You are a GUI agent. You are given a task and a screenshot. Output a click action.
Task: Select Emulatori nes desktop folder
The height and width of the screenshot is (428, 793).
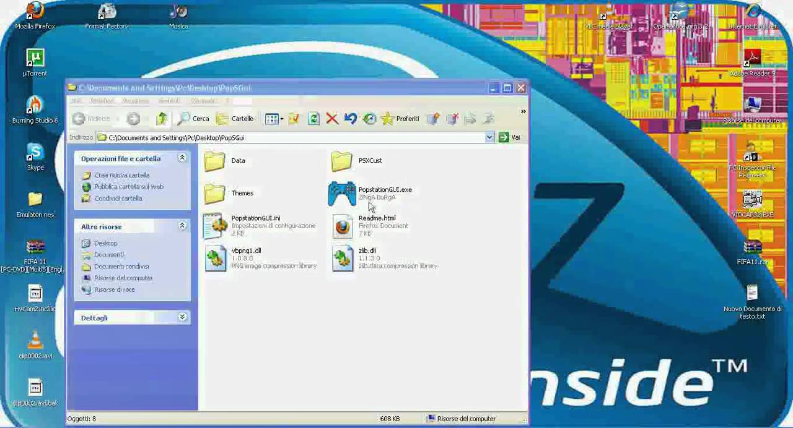click(35, 205)
